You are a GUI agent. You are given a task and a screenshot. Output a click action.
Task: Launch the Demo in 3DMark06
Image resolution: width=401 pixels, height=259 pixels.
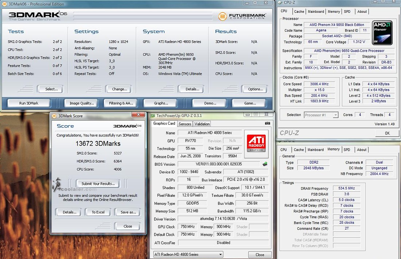pos(210,103)
